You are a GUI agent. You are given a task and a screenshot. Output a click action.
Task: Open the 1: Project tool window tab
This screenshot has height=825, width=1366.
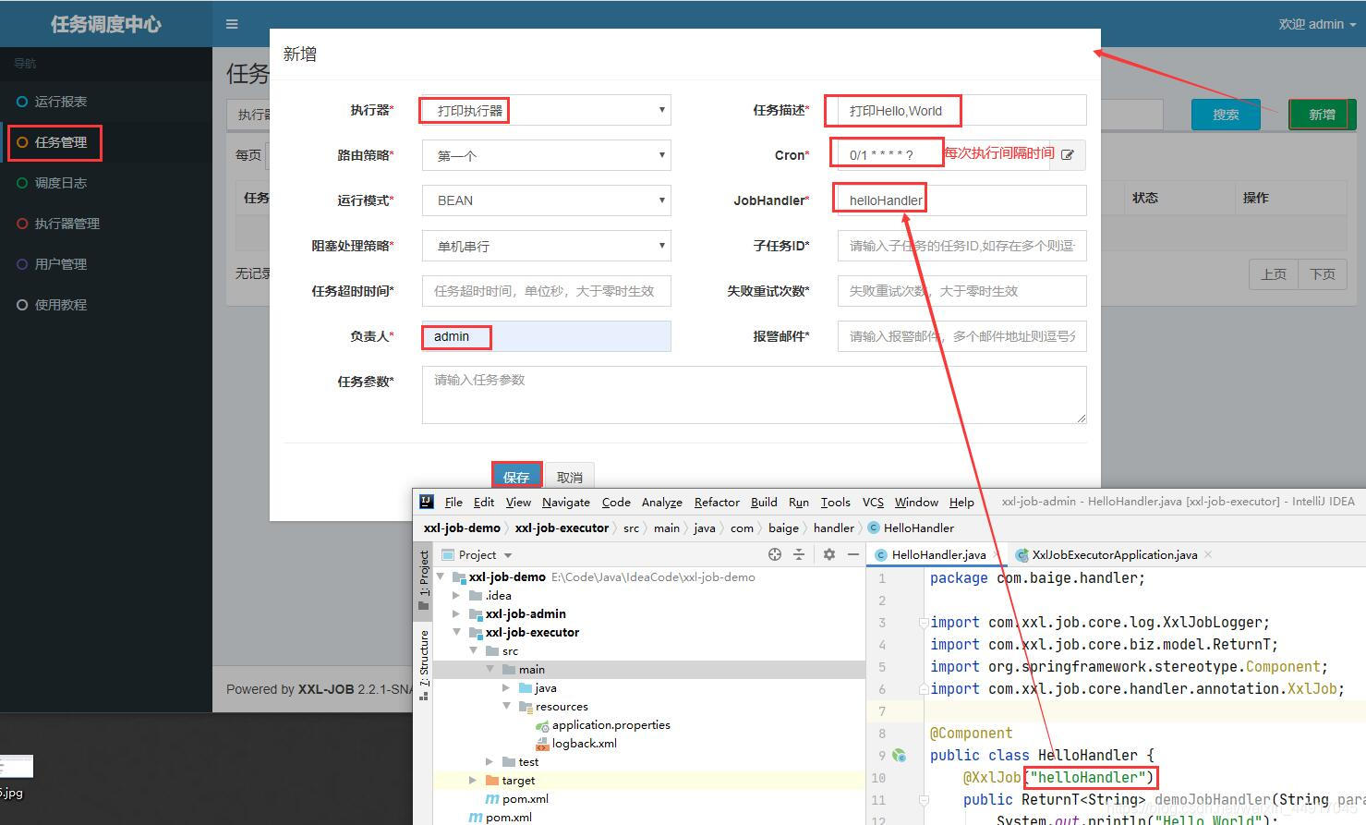point(424,580)
